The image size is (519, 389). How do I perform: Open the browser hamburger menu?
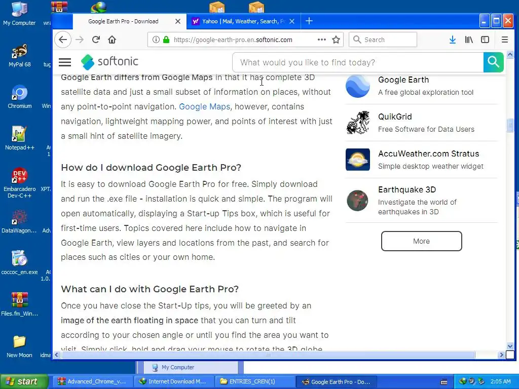[504, 40]
